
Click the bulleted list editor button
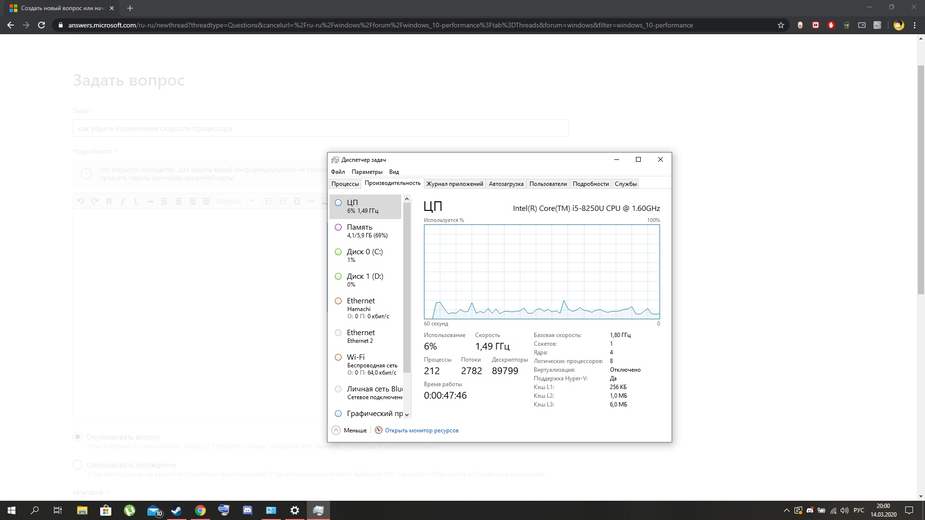coord(269,201)
